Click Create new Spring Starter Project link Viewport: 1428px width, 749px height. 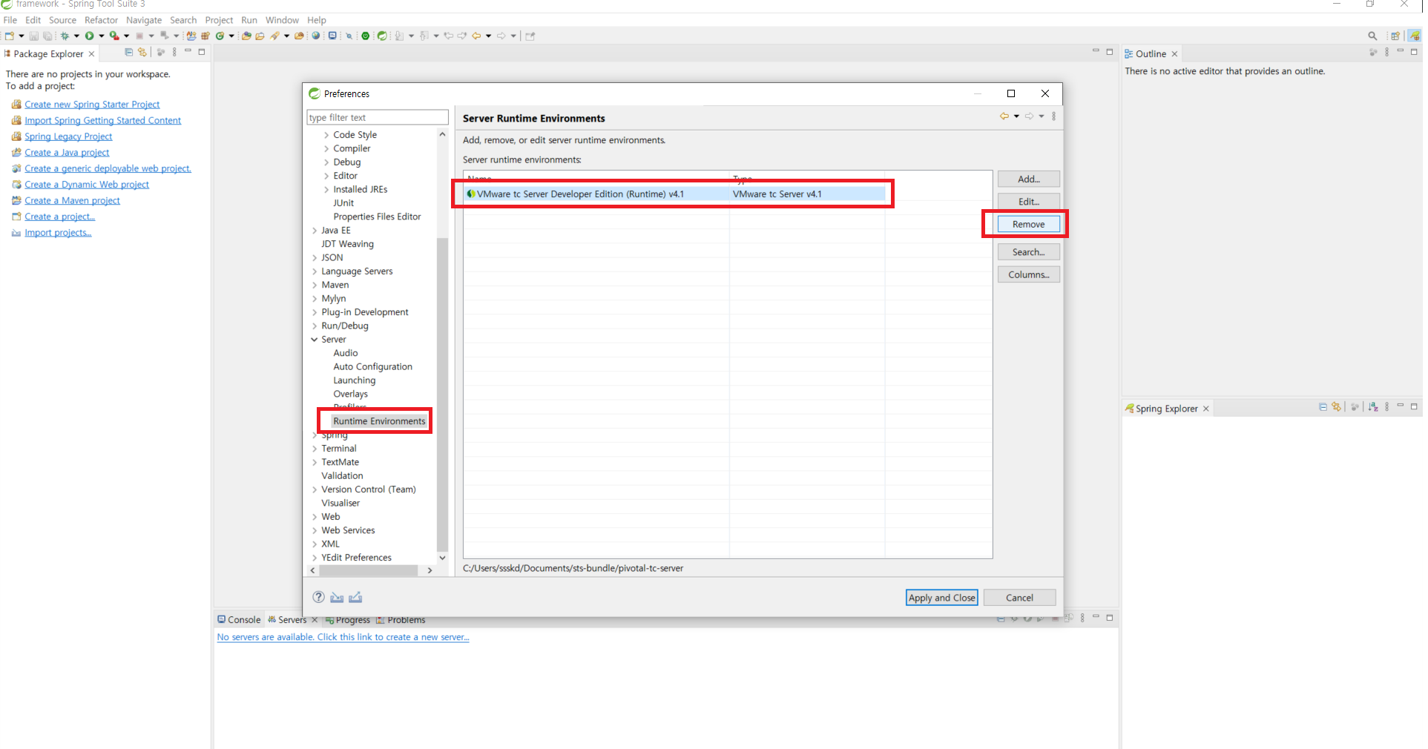tap(92, 105)
